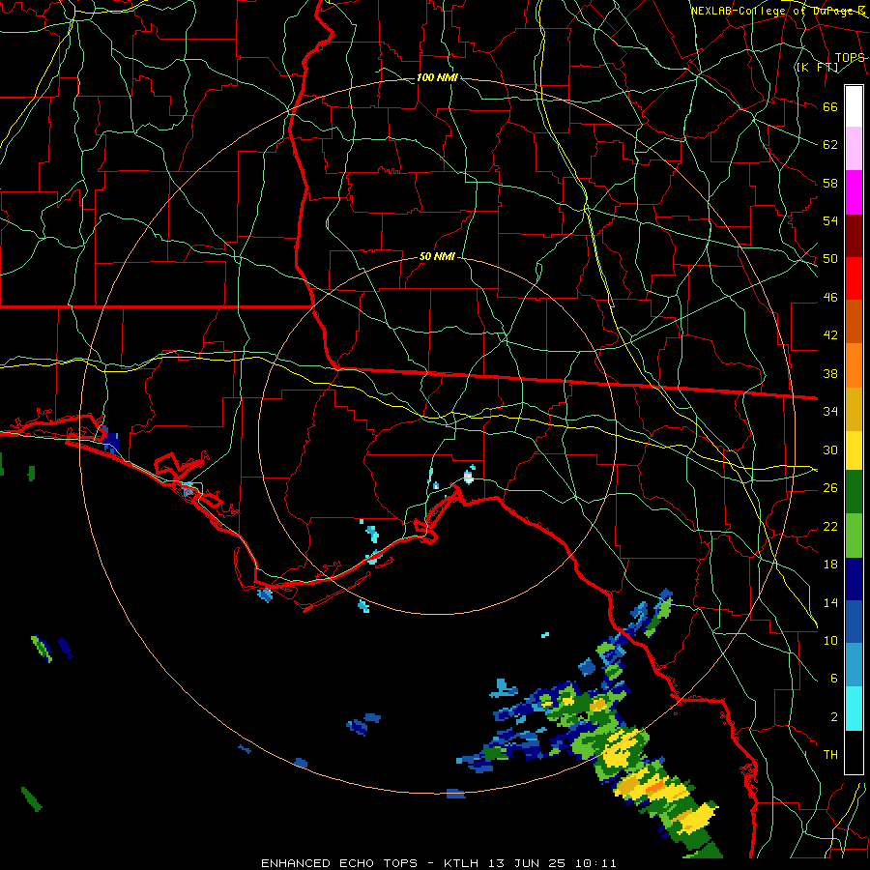Click the "100 NMI" range ring label
Viewport: 870px width, 870px height.
click(437, 77)
